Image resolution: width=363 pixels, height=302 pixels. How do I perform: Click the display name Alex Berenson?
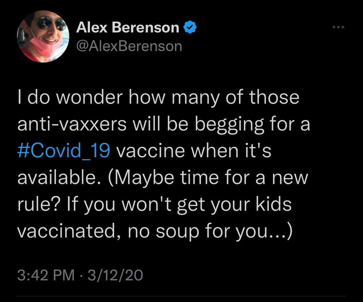point(128,27)
